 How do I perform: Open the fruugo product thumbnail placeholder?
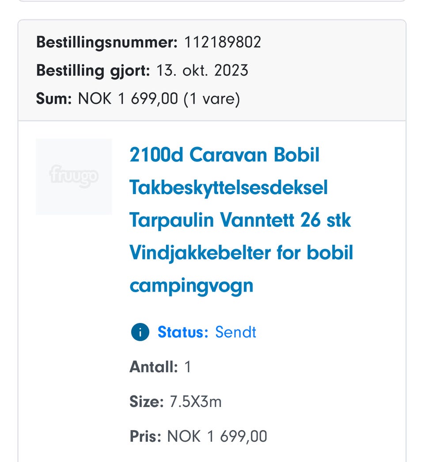[x=74, y=177]
